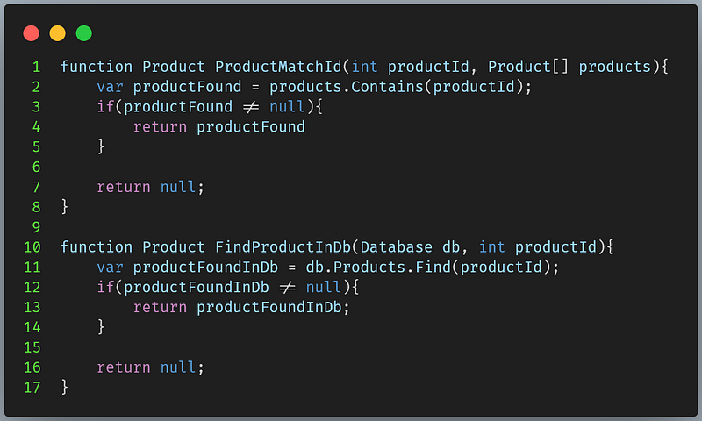702x421 pixels.
Task: Click line number 17 in gutter
Action: [32, 388]
